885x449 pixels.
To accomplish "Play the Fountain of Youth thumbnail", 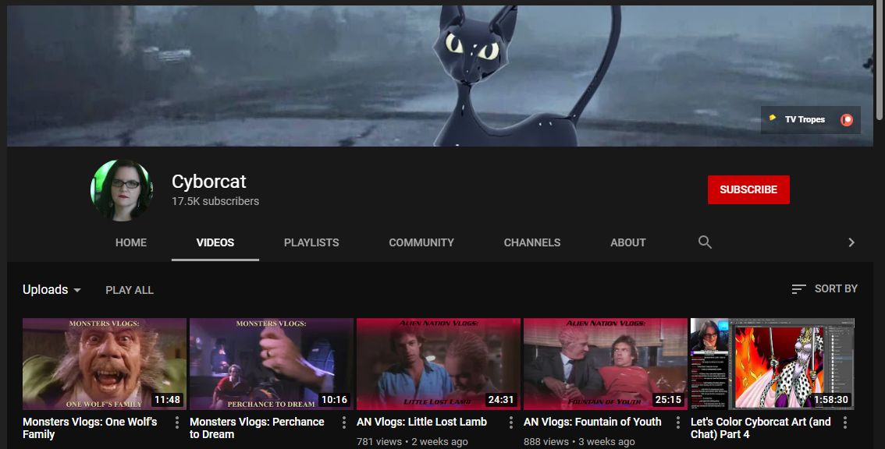I will (x=606, y=364).
